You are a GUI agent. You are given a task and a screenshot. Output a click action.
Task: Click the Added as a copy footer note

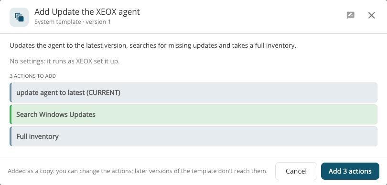pyautogui.click(x=138, y=171)
